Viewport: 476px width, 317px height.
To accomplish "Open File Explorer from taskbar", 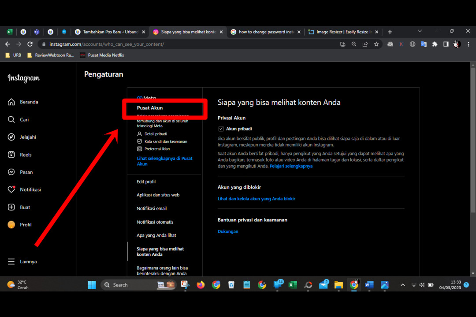I will [338, 285].
